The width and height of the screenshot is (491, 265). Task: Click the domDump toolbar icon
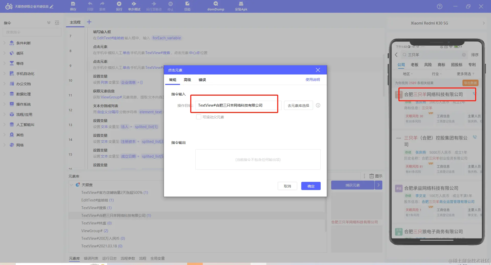tap(216, 4)
